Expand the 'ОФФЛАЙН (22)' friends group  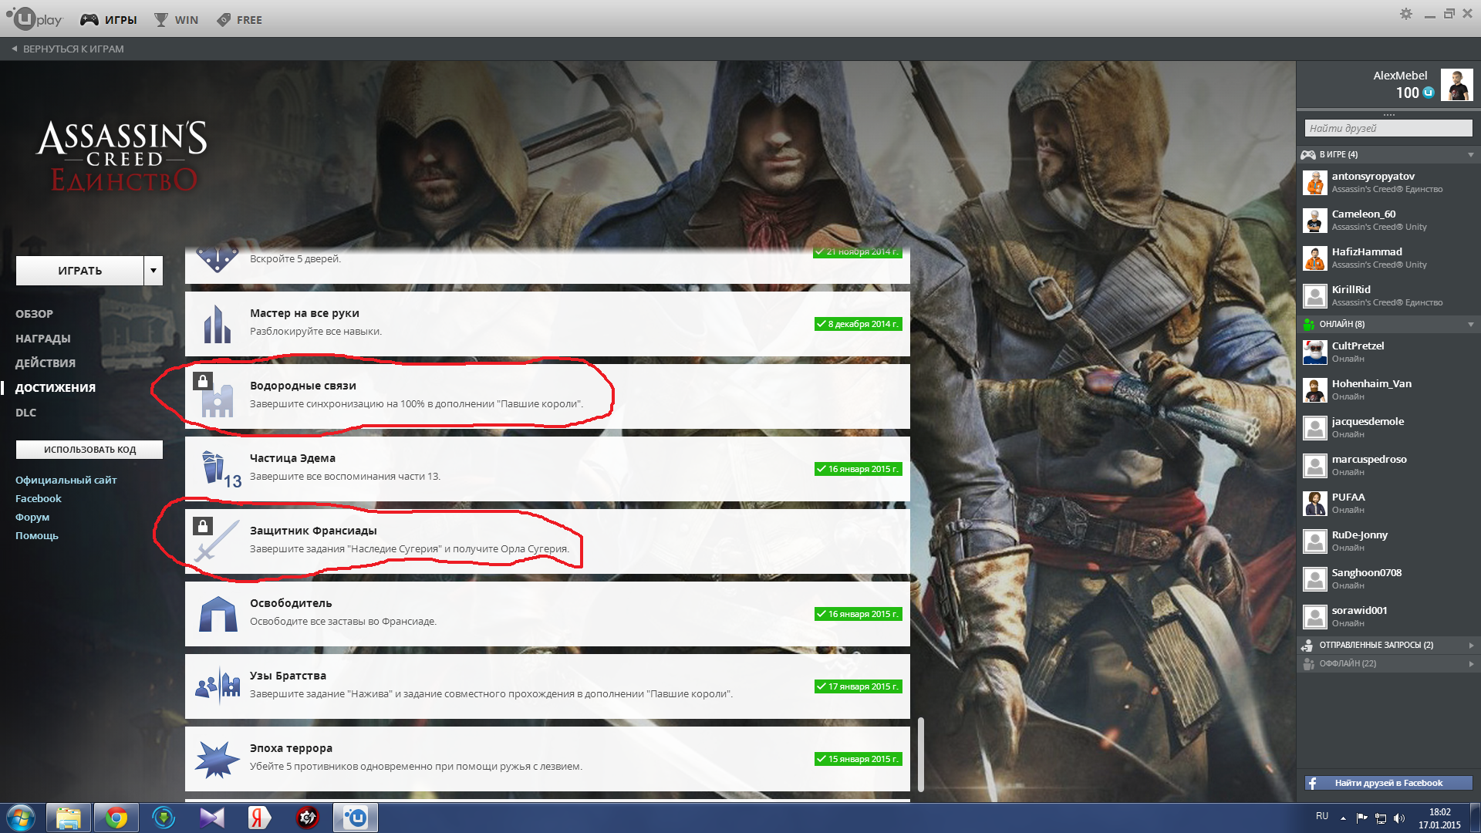tap(1470, 663)
